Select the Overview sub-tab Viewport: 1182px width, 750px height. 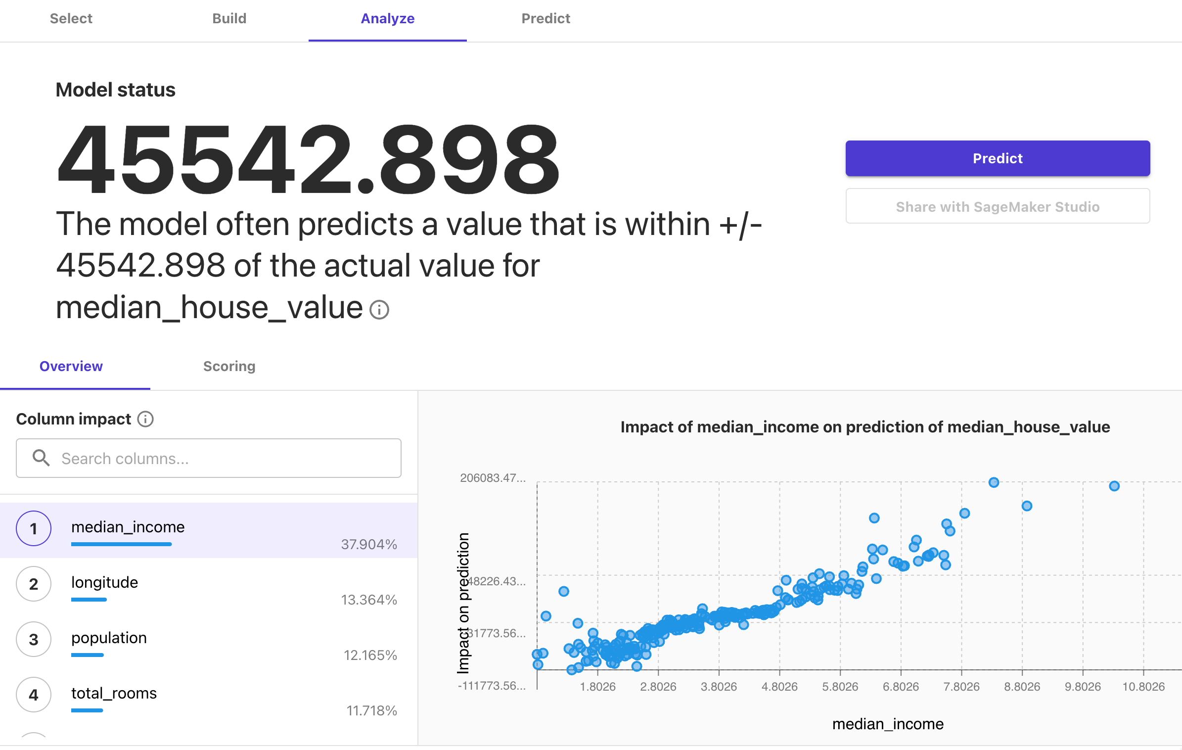click(x=71, y=366)
